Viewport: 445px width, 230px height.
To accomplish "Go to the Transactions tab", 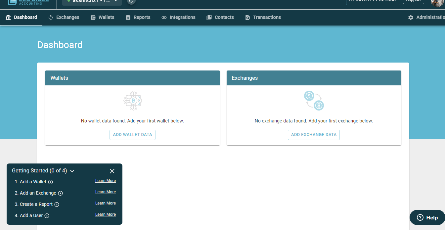I will click(x=263, y=18).
